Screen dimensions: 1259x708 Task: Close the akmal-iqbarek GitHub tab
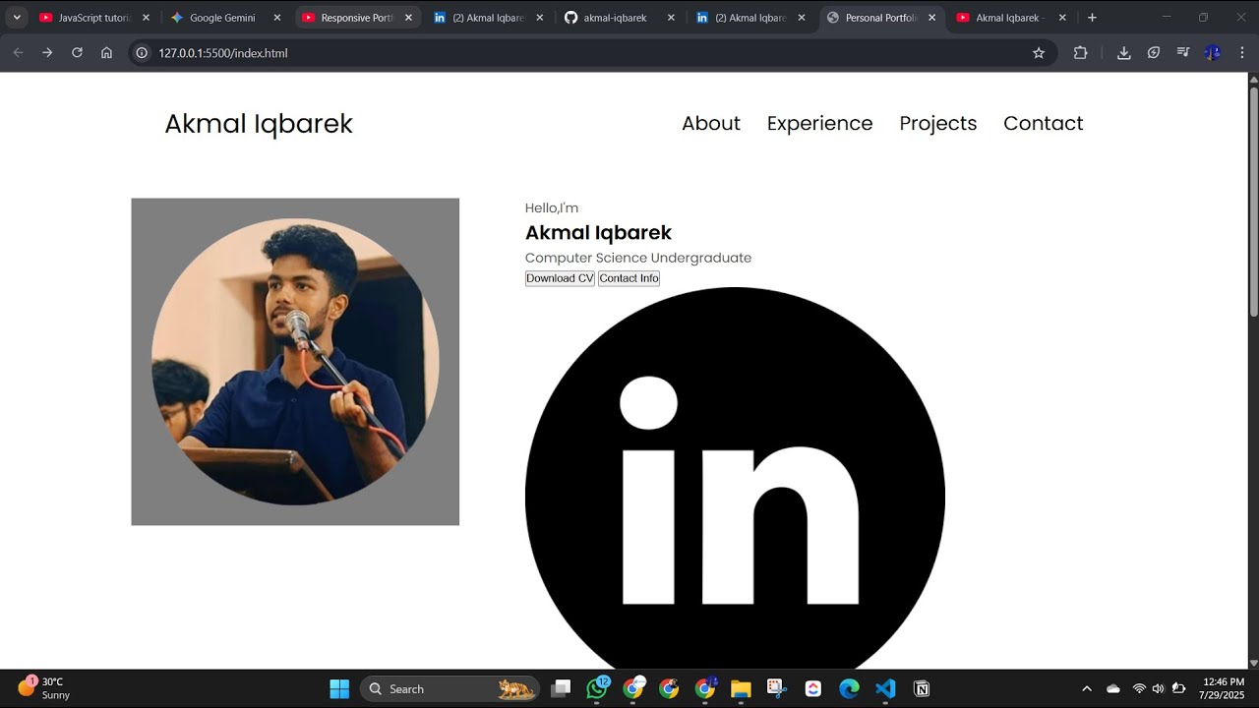pos(671,18)
